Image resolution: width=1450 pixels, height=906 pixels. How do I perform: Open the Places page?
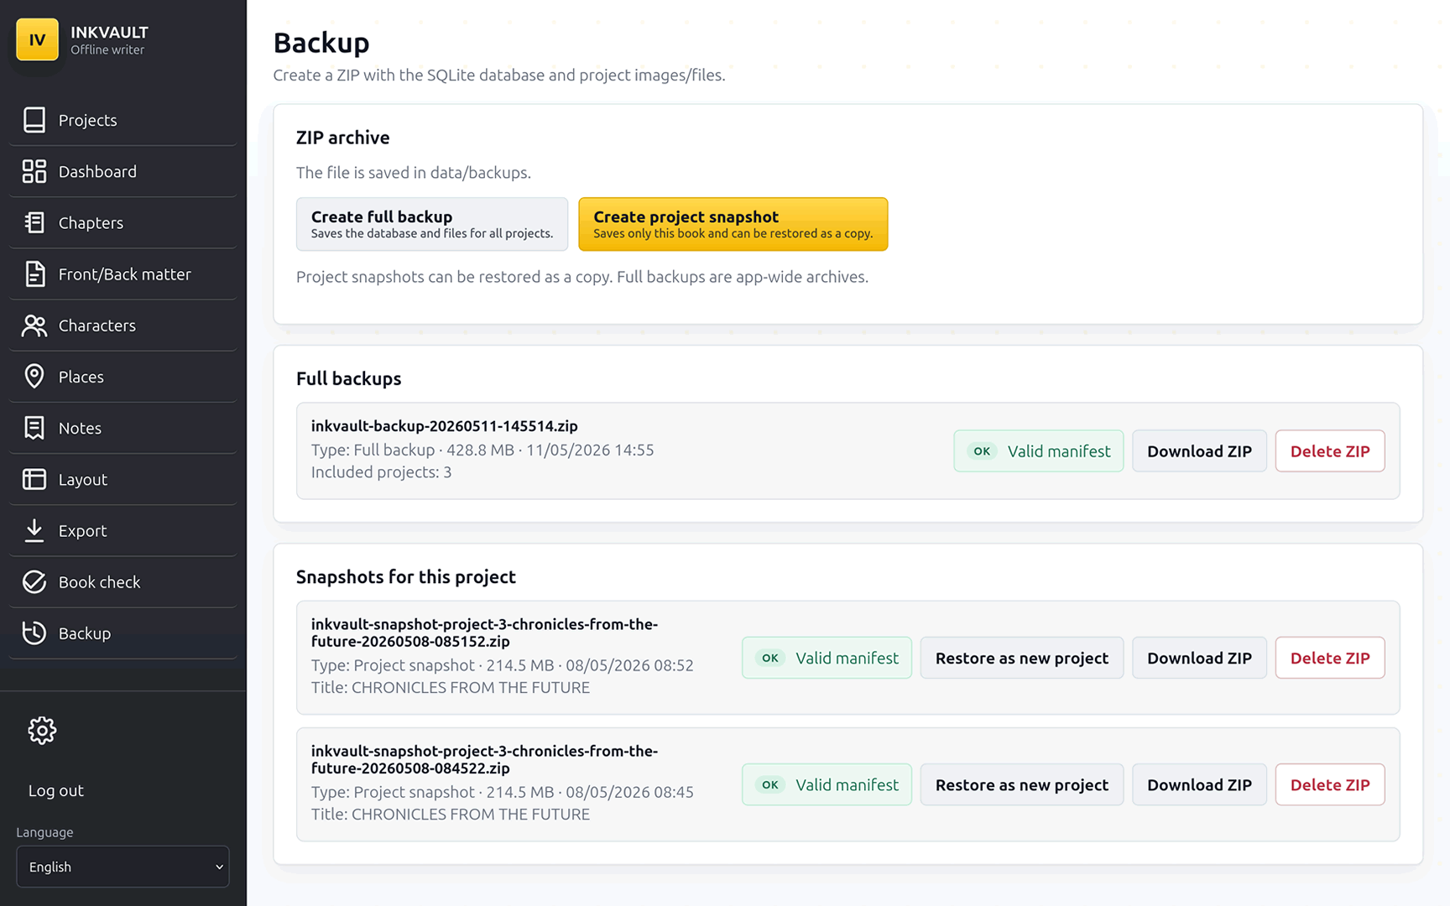[x=81, y=377]
